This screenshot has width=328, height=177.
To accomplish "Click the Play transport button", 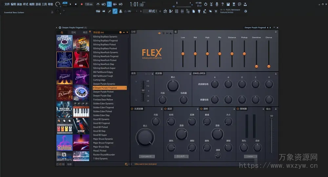I will 70,4.
